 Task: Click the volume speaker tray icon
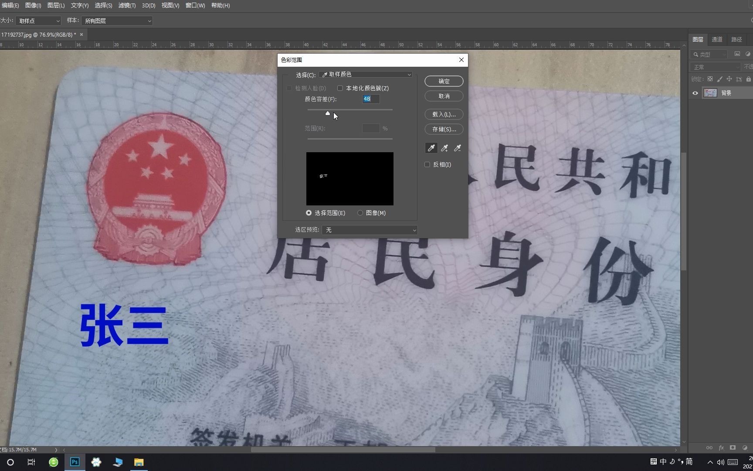720,462
